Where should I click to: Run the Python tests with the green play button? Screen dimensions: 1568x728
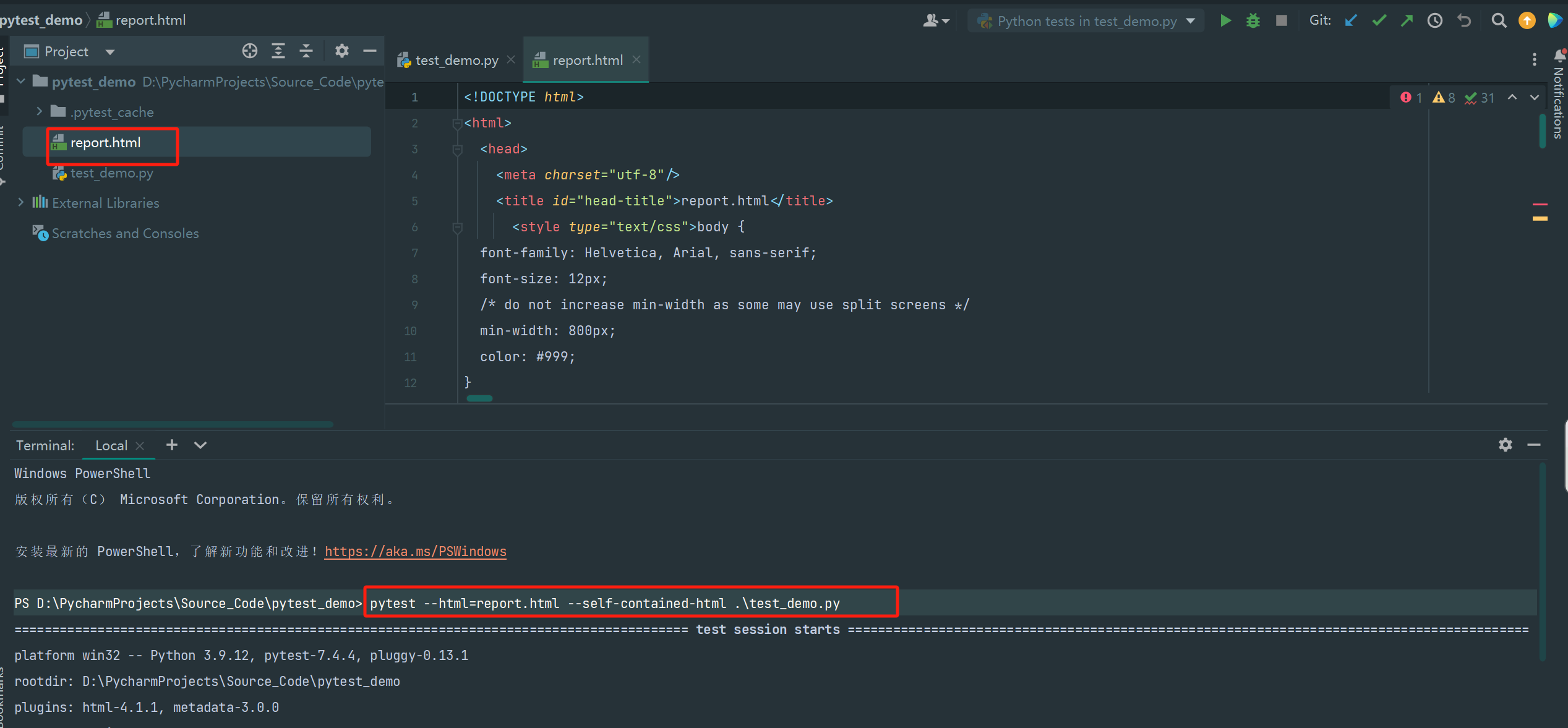click(x=1225, y=21)
